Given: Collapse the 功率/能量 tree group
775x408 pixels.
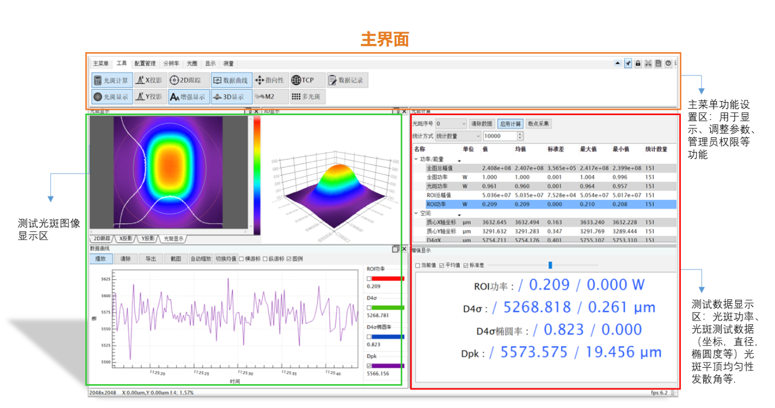Looking at the screenshot, I should pyautogui.click(x=416, y=160).
